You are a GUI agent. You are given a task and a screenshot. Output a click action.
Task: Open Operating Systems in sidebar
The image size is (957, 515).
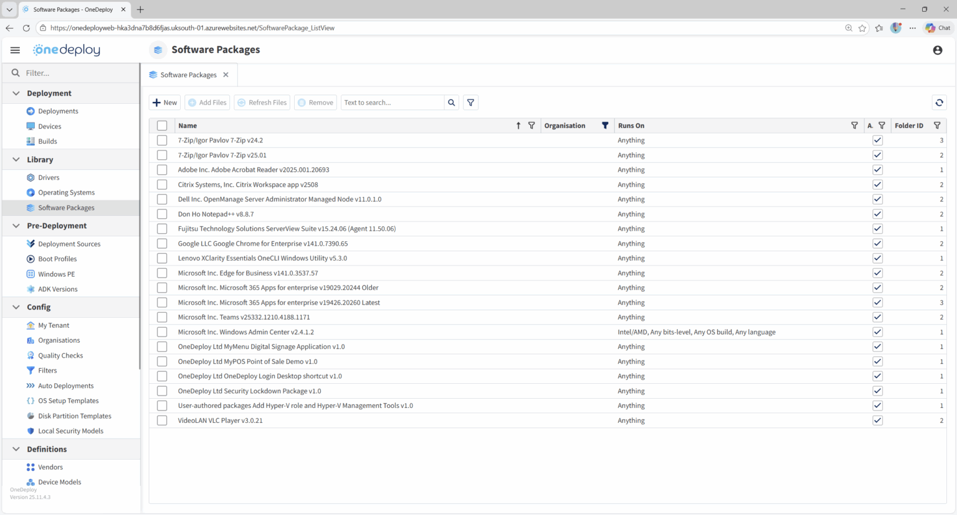point(66,193)
